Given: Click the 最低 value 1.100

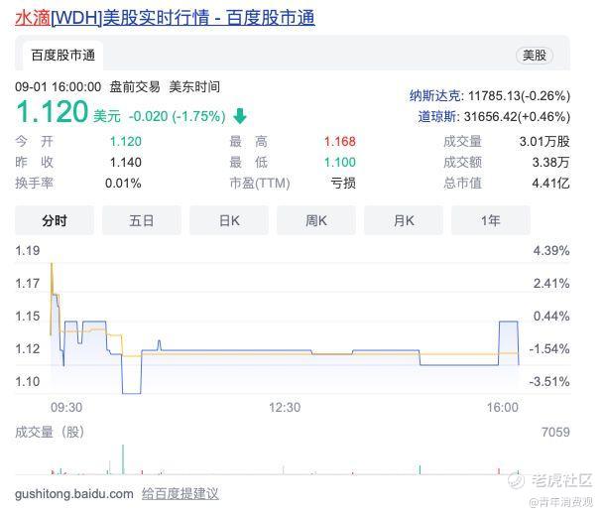Looking at the screenshot, I should [340, 162].
